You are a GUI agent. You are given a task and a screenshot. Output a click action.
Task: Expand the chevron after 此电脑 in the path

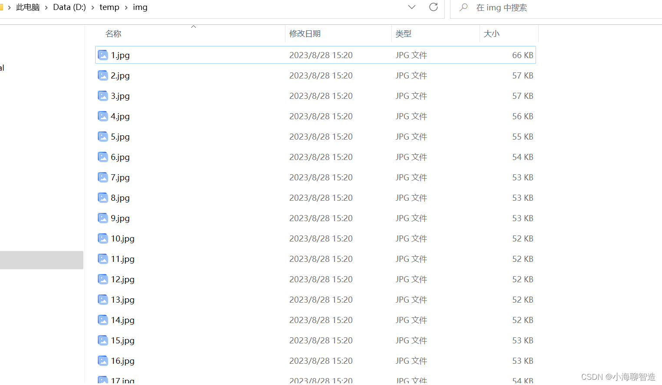coord(46,7)
